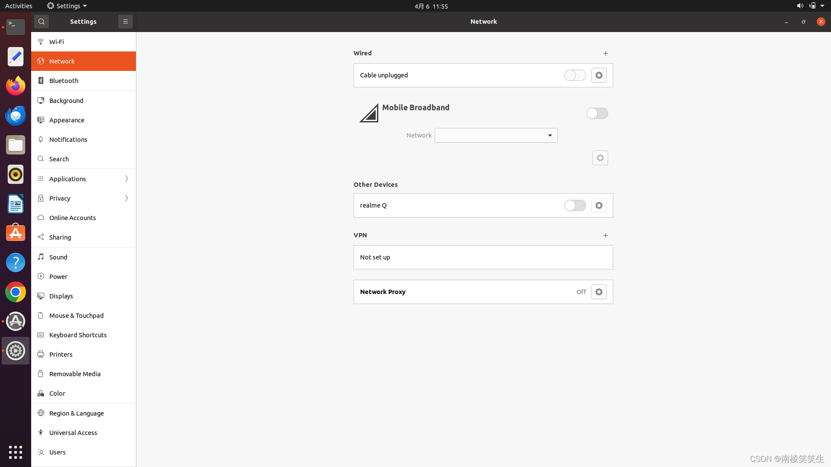Click the Mobile Broadband settings gear
This screenshot has width=831, height=467.
(600, 158)
